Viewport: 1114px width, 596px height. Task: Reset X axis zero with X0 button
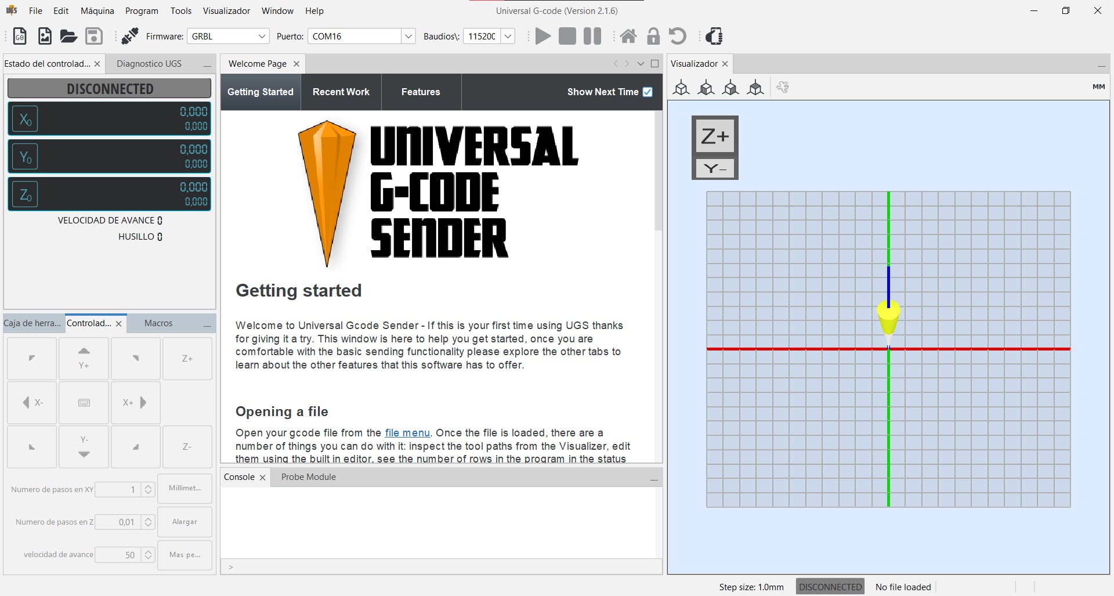coord(26,119)
